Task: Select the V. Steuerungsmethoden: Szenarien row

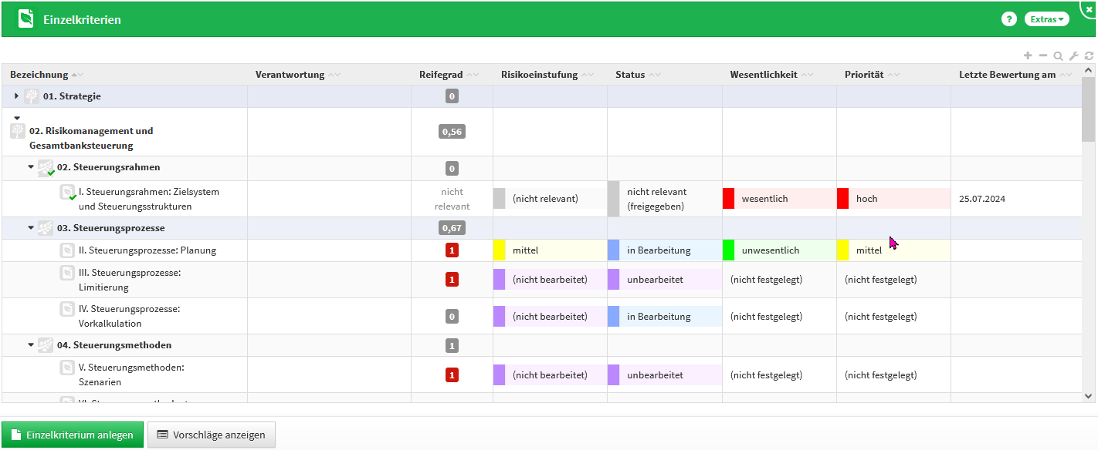Action: (131, 374)
